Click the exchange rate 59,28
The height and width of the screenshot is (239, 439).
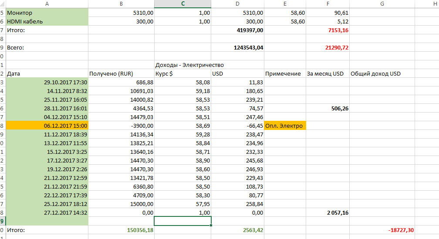[x=203, y=134]
